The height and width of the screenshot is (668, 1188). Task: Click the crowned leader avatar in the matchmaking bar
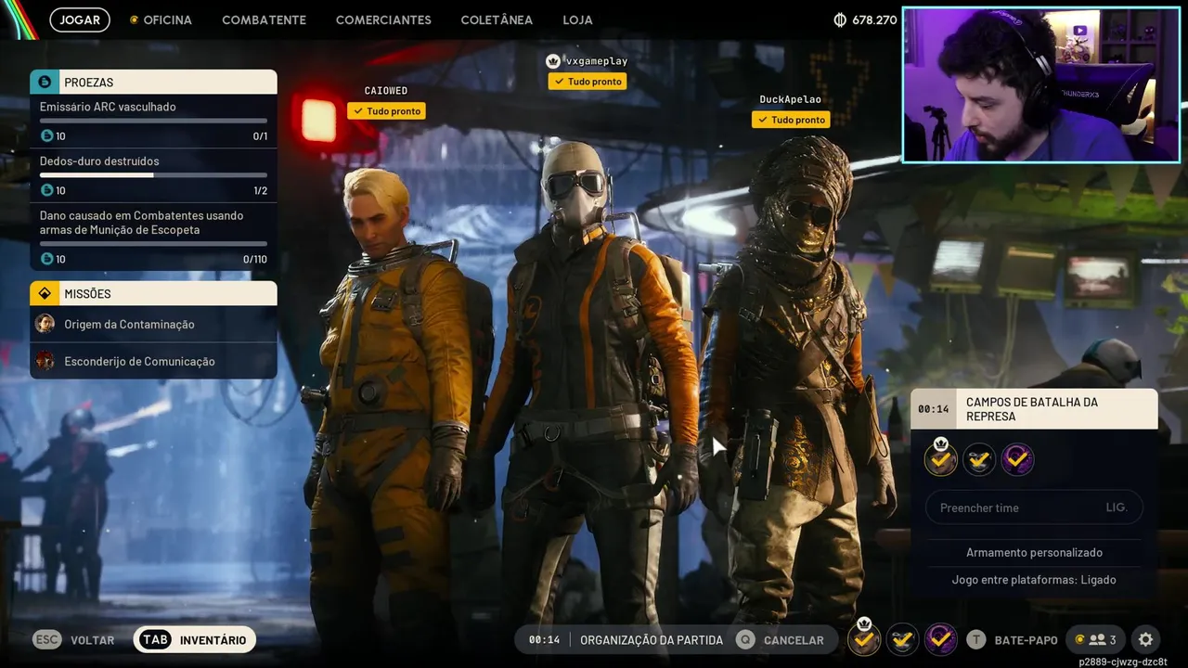[x=864, y=638]
